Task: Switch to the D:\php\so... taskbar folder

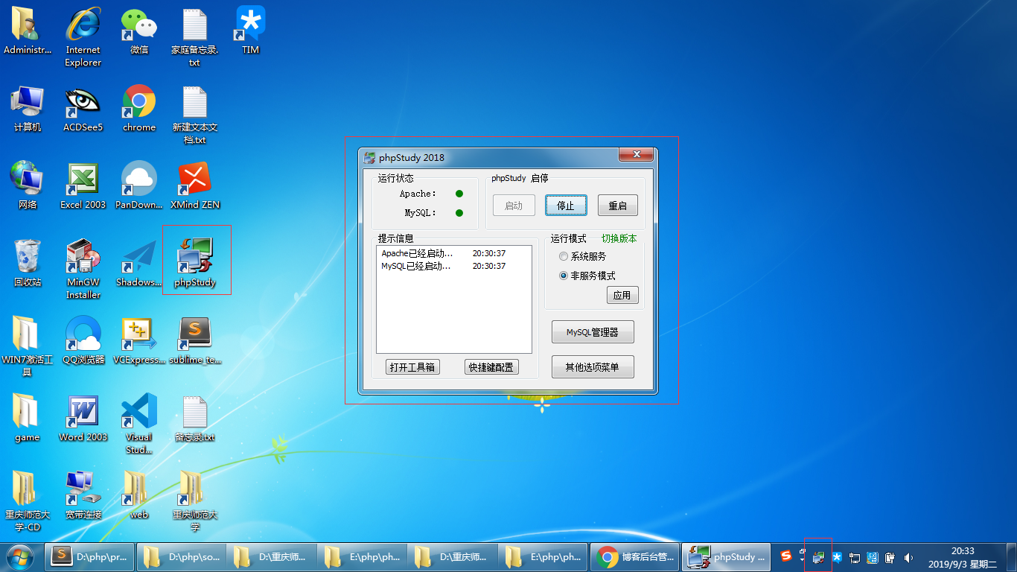Action: (x=181, y=556)
